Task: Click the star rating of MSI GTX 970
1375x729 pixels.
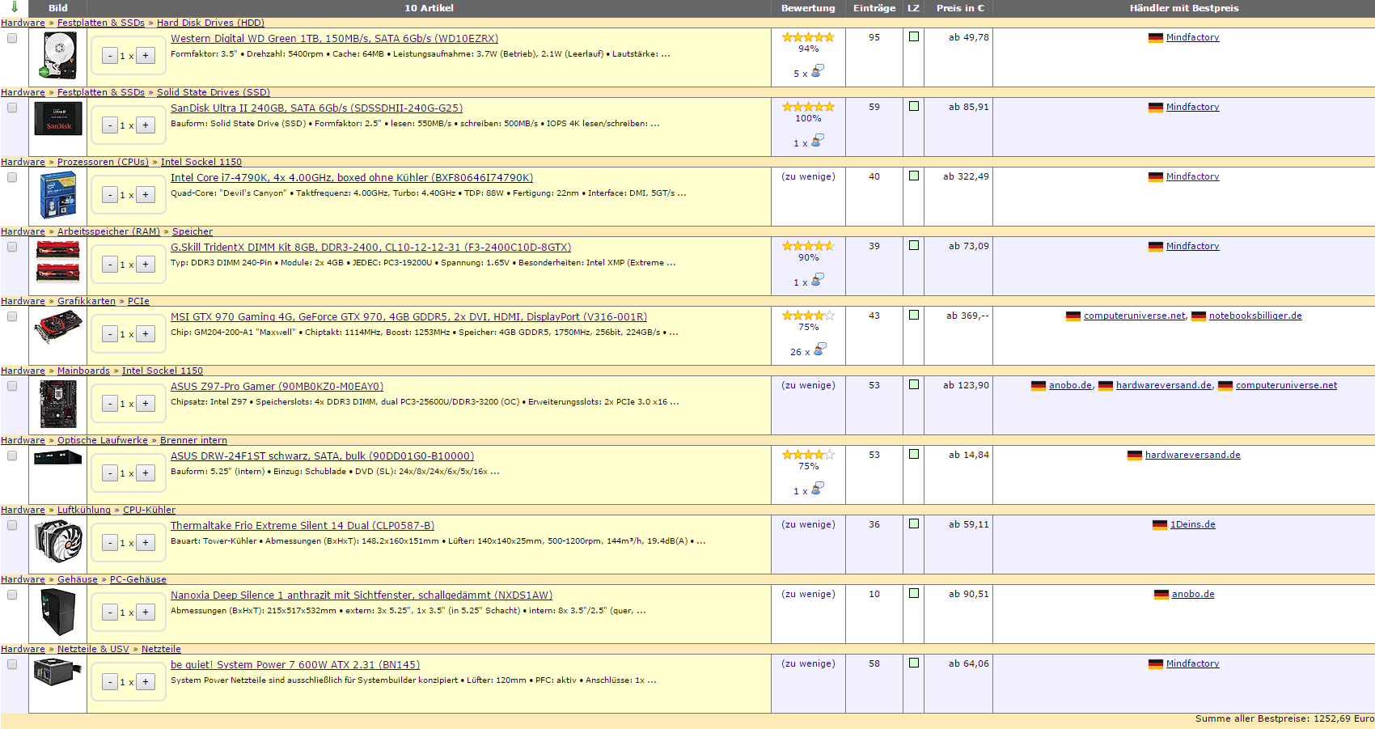Action: click(x=808, y=316)
